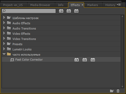Toggle YUV Effects filter in toolbar
The height and width of the screenshot is (94, 126).
pyautogui.click(x=76, y=11)
